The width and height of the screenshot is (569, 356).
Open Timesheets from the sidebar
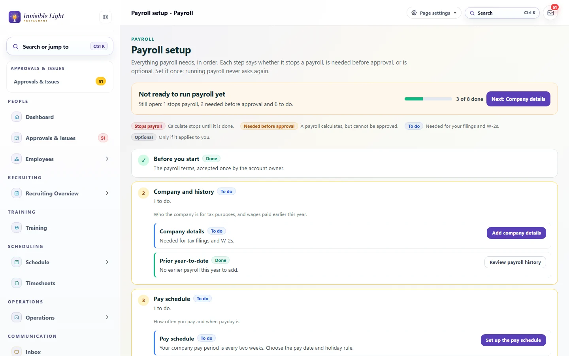click(60, 283)
